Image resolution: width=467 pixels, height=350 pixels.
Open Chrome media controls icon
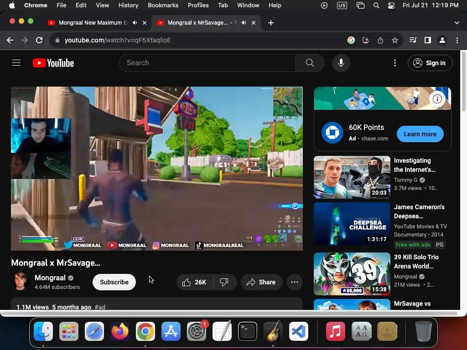click(413, 40)
